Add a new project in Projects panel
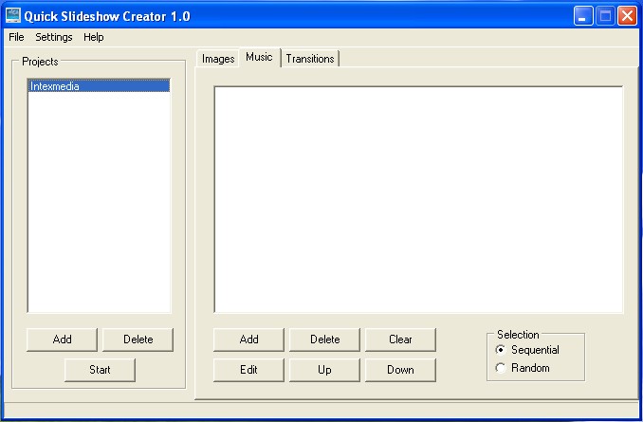Viewport: 643px width, 422px height. point(62,339)
